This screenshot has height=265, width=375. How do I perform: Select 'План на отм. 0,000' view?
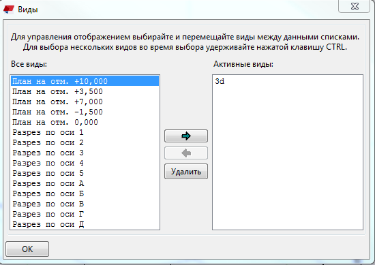pyautogui.click(x=85, y=123)
